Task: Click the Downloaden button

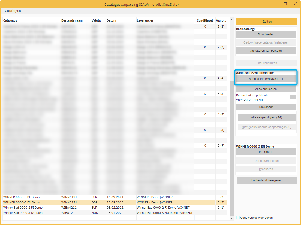Action: (266, 34)
